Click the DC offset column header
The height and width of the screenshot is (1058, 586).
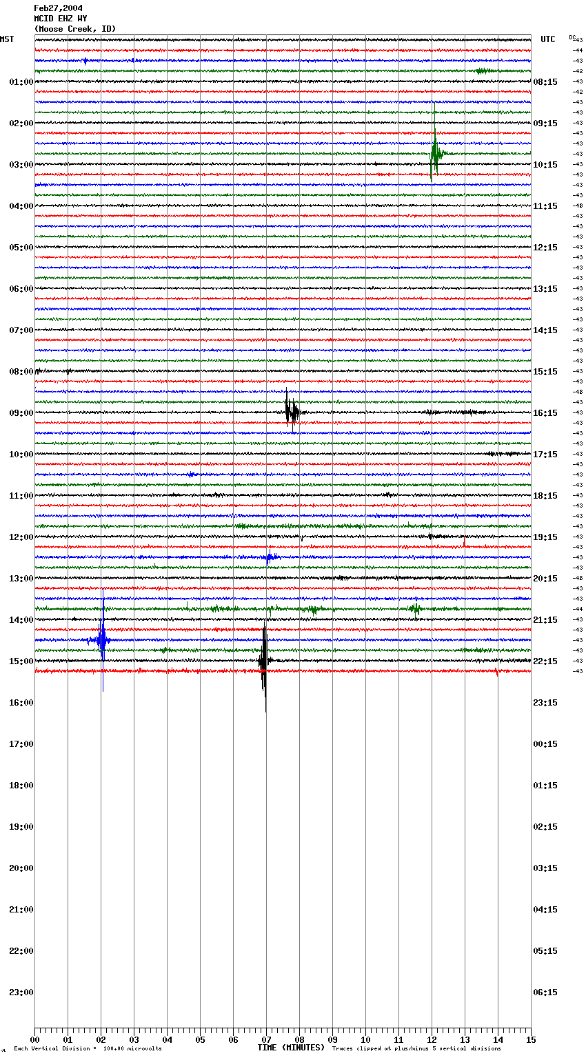pos(572,37)
